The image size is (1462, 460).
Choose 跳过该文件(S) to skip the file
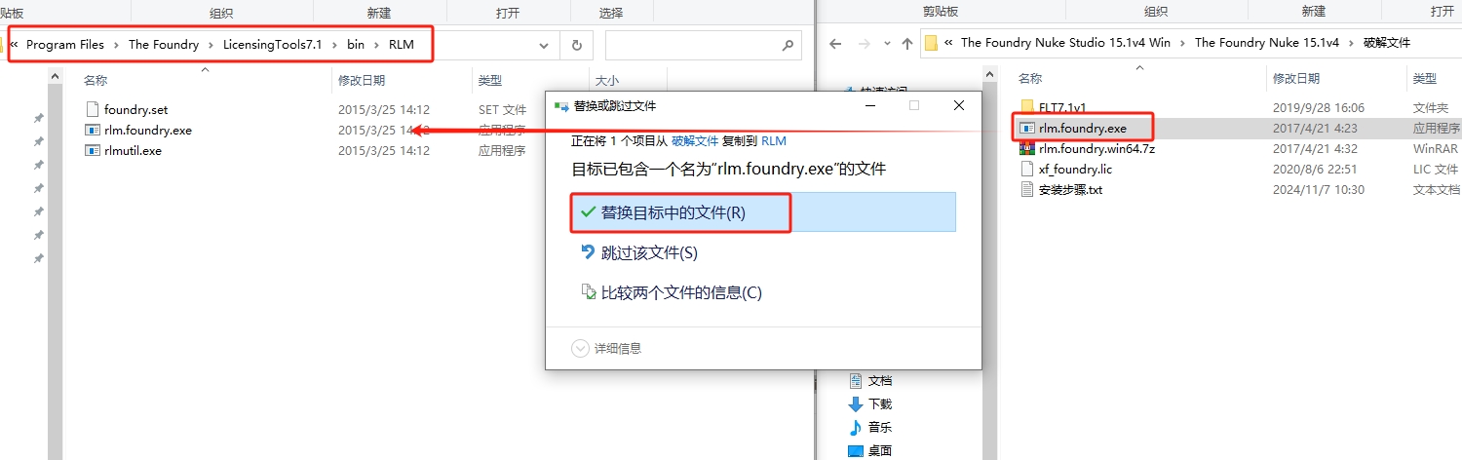click(x=649, y=252)
